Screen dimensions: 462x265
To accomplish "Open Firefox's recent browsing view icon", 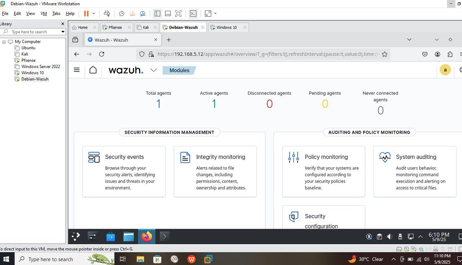I will (75, 40).
